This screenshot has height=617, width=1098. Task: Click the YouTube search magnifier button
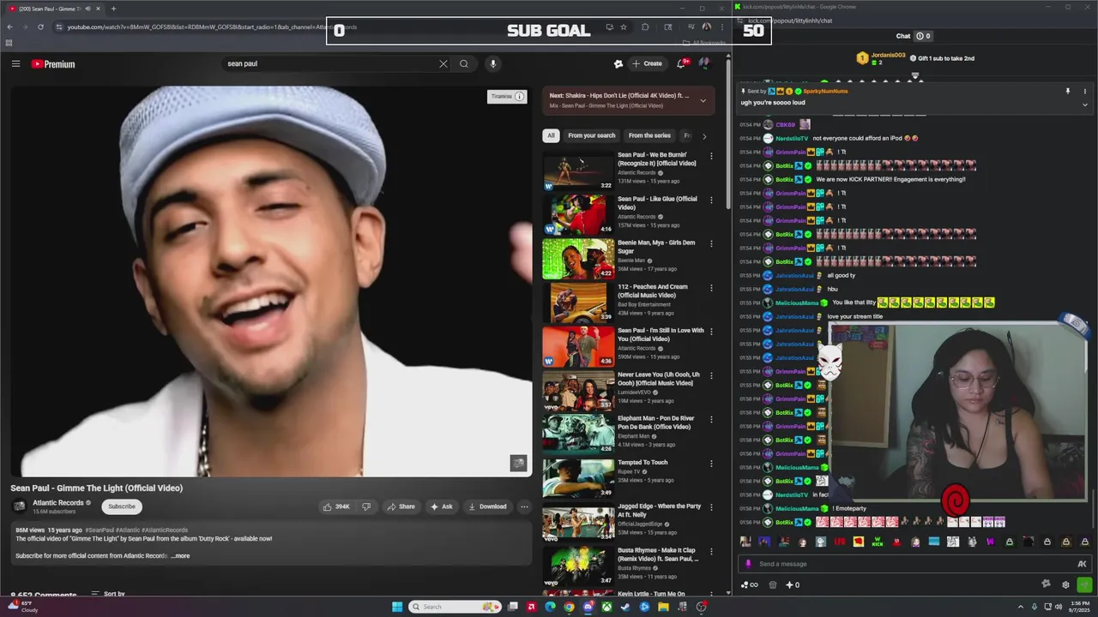pyautogui.click(x=464, y=63)
